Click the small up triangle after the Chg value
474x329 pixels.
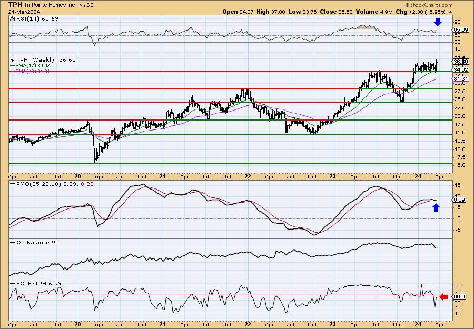coord(451,12)
